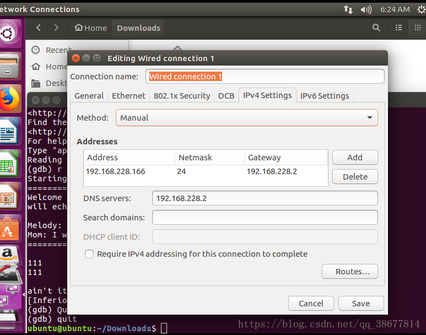The width and height of the screenshot is (426, 335).
Task: Click the Delete address button
Action: pos(355,177)
